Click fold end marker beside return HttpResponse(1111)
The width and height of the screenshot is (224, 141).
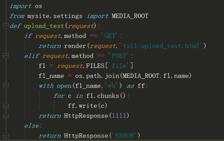click(6, 115)
